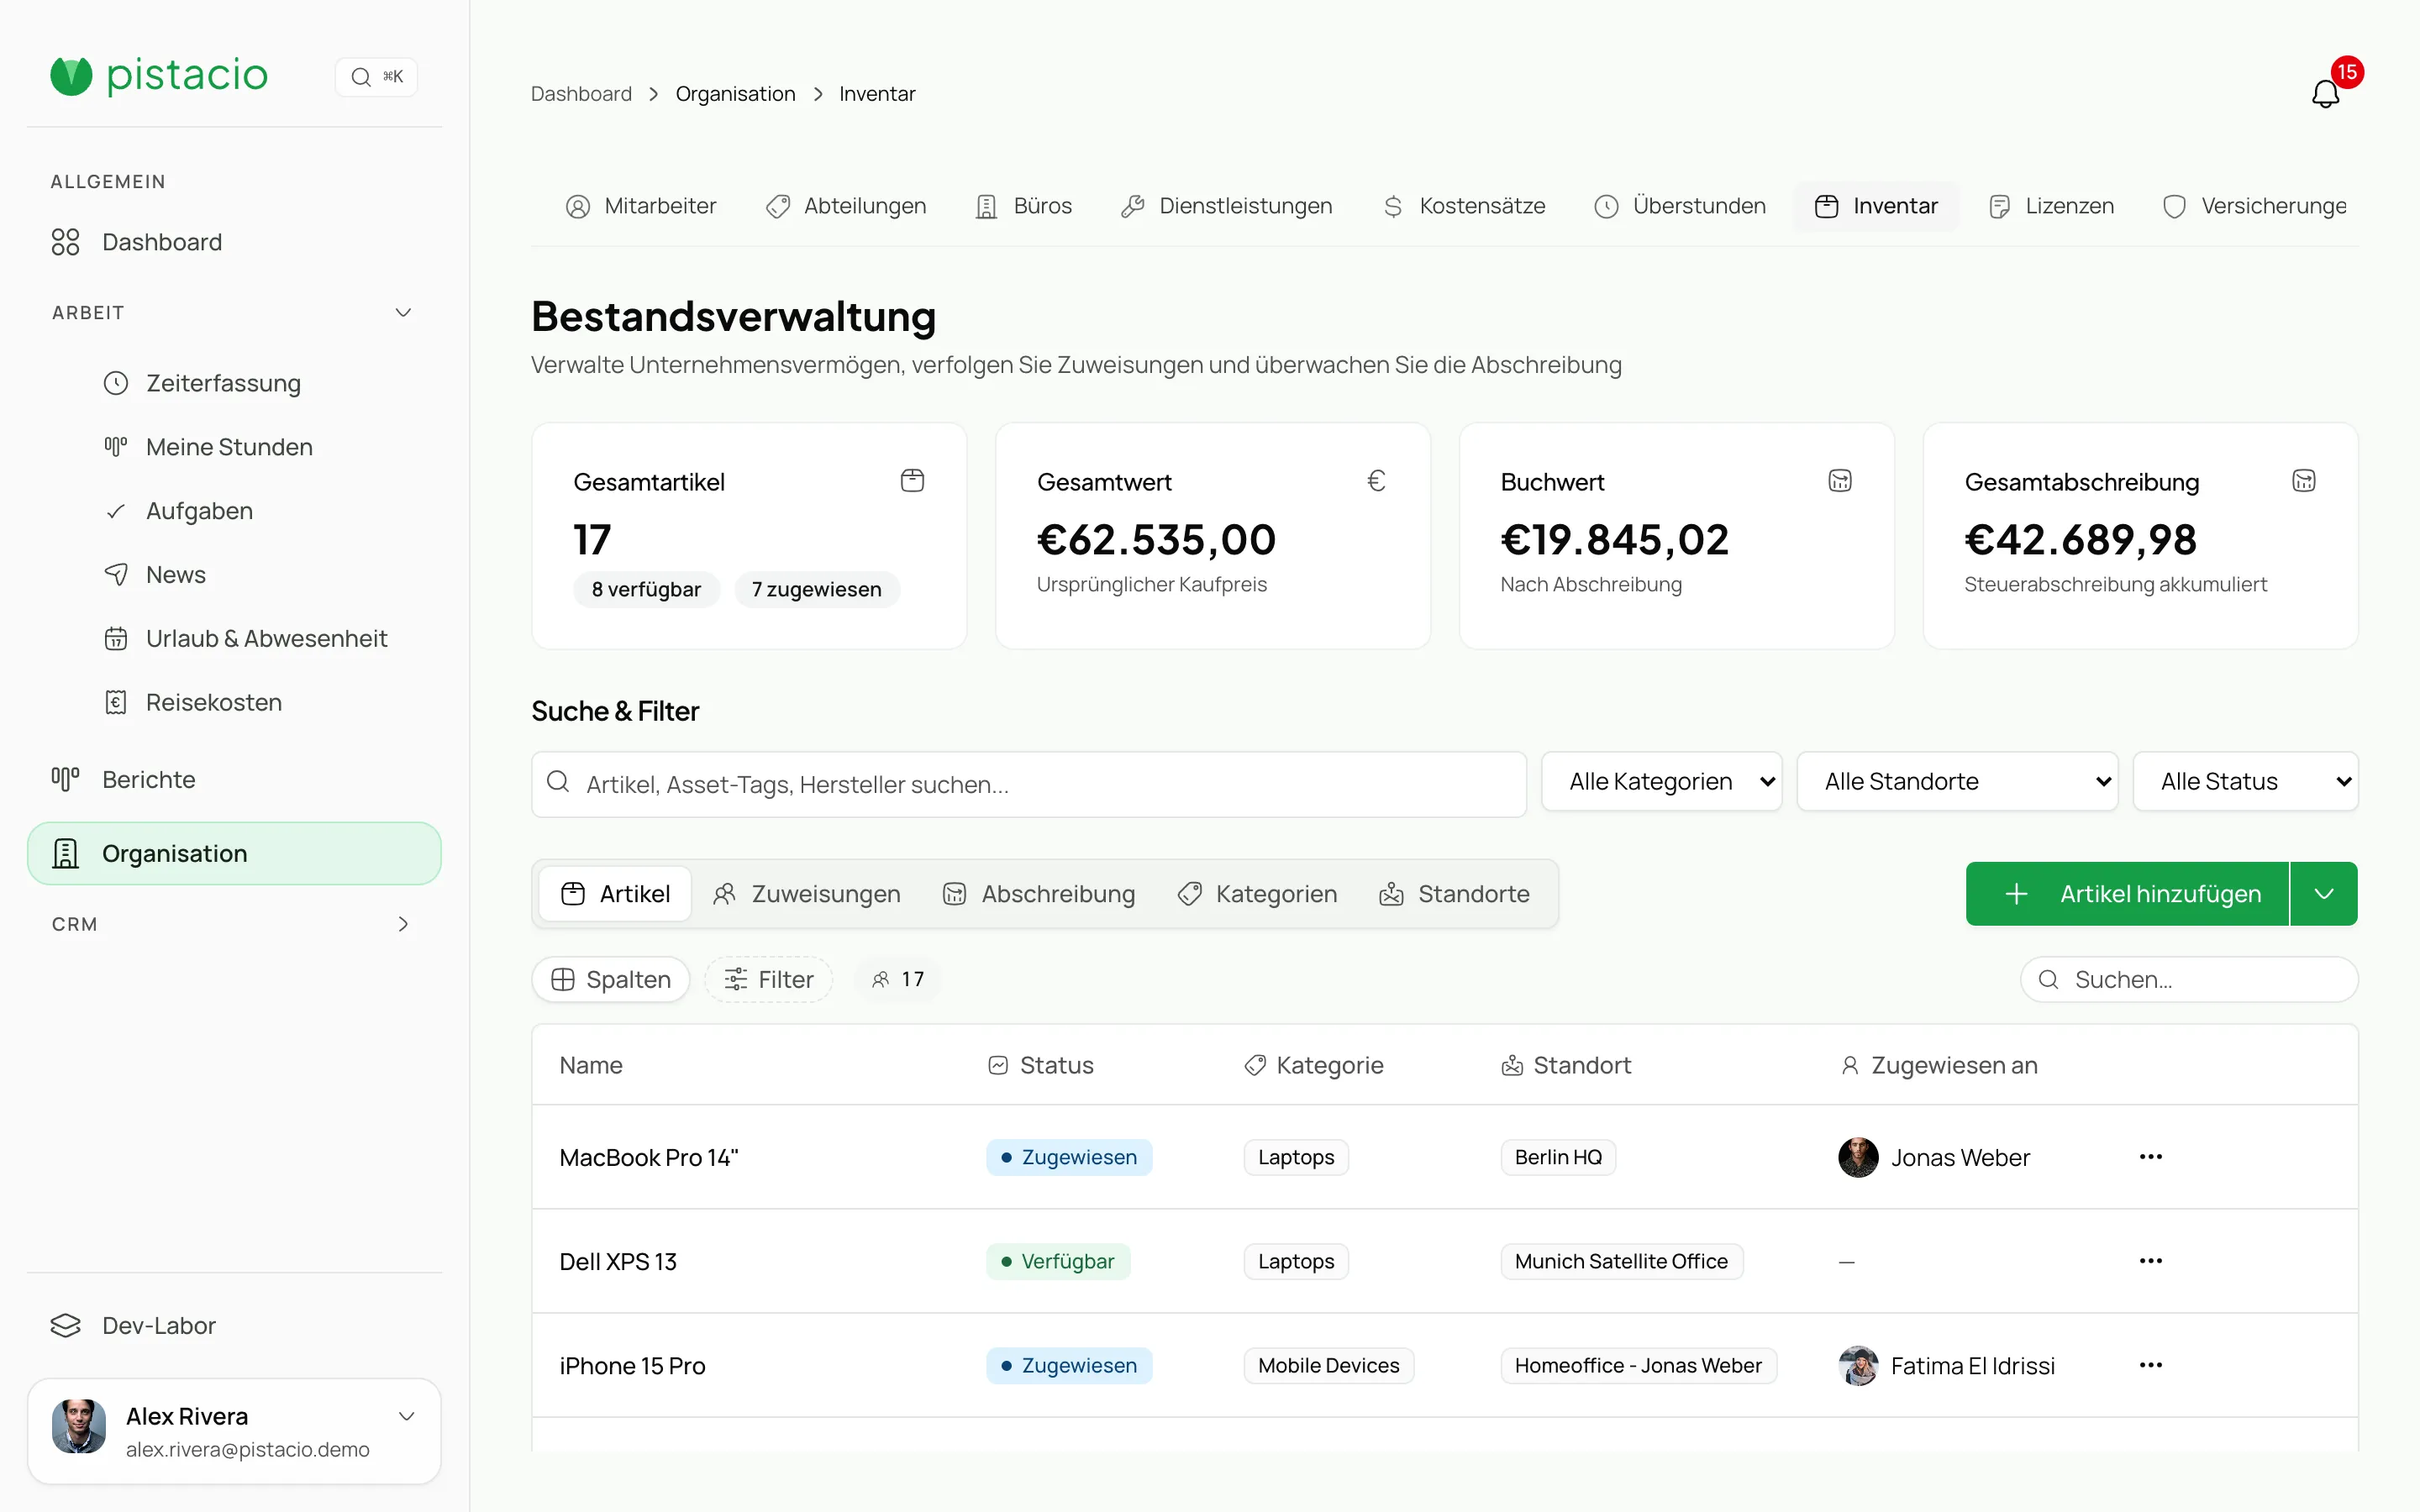The image size is (2420, 1512).
Task: Click the 7 zugewiesen badge
Action: click(x=817, y=590)
